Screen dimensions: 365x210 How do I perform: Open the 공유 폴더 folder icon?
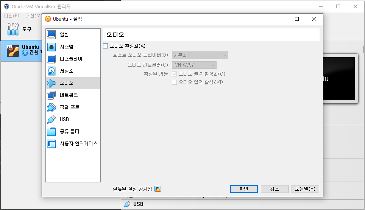click(51, 132)
